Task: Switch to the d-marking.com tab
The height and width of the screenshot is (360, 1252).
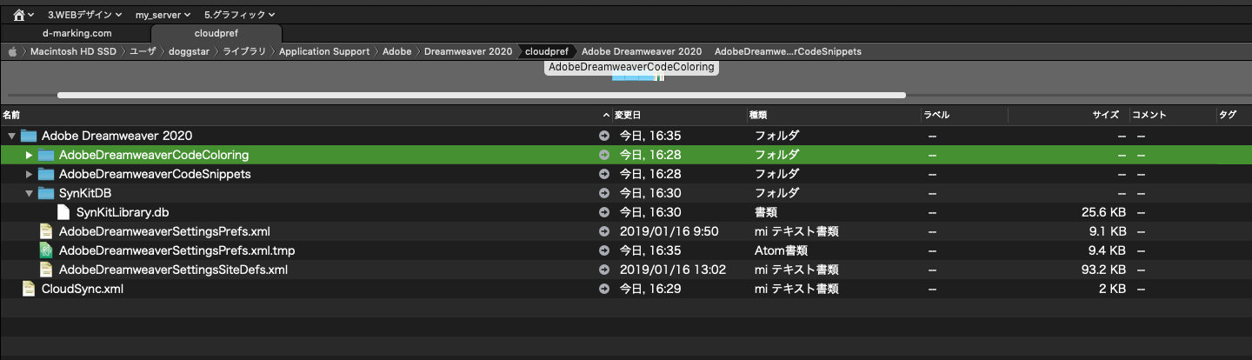Action: [x=77, y=33]
